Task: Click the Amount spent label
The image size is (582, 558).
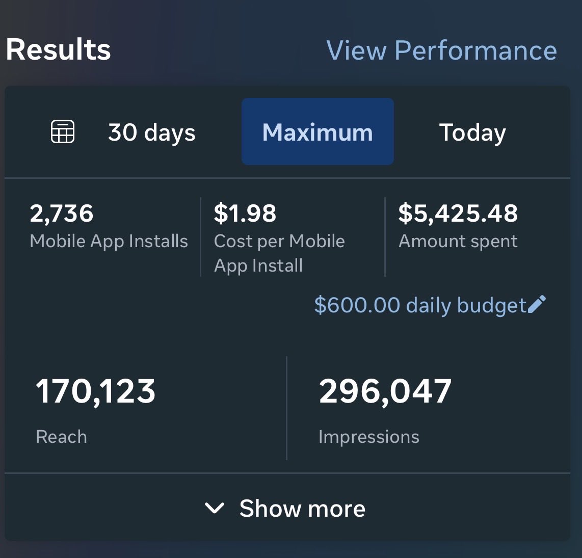Action: coord(458,242)
